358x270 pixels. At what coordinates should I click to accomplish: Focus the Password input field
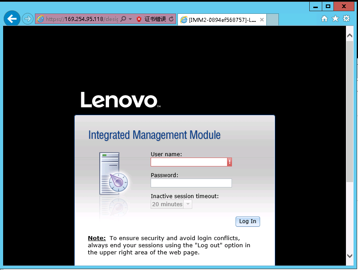click(x=191, y=183)
